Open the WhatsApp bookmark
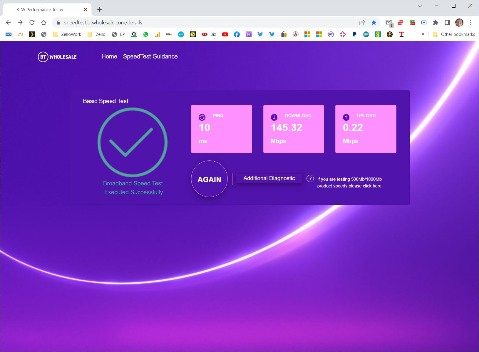Image resolution: width=479 pixels, height=352 pixels. pos(146,34)
